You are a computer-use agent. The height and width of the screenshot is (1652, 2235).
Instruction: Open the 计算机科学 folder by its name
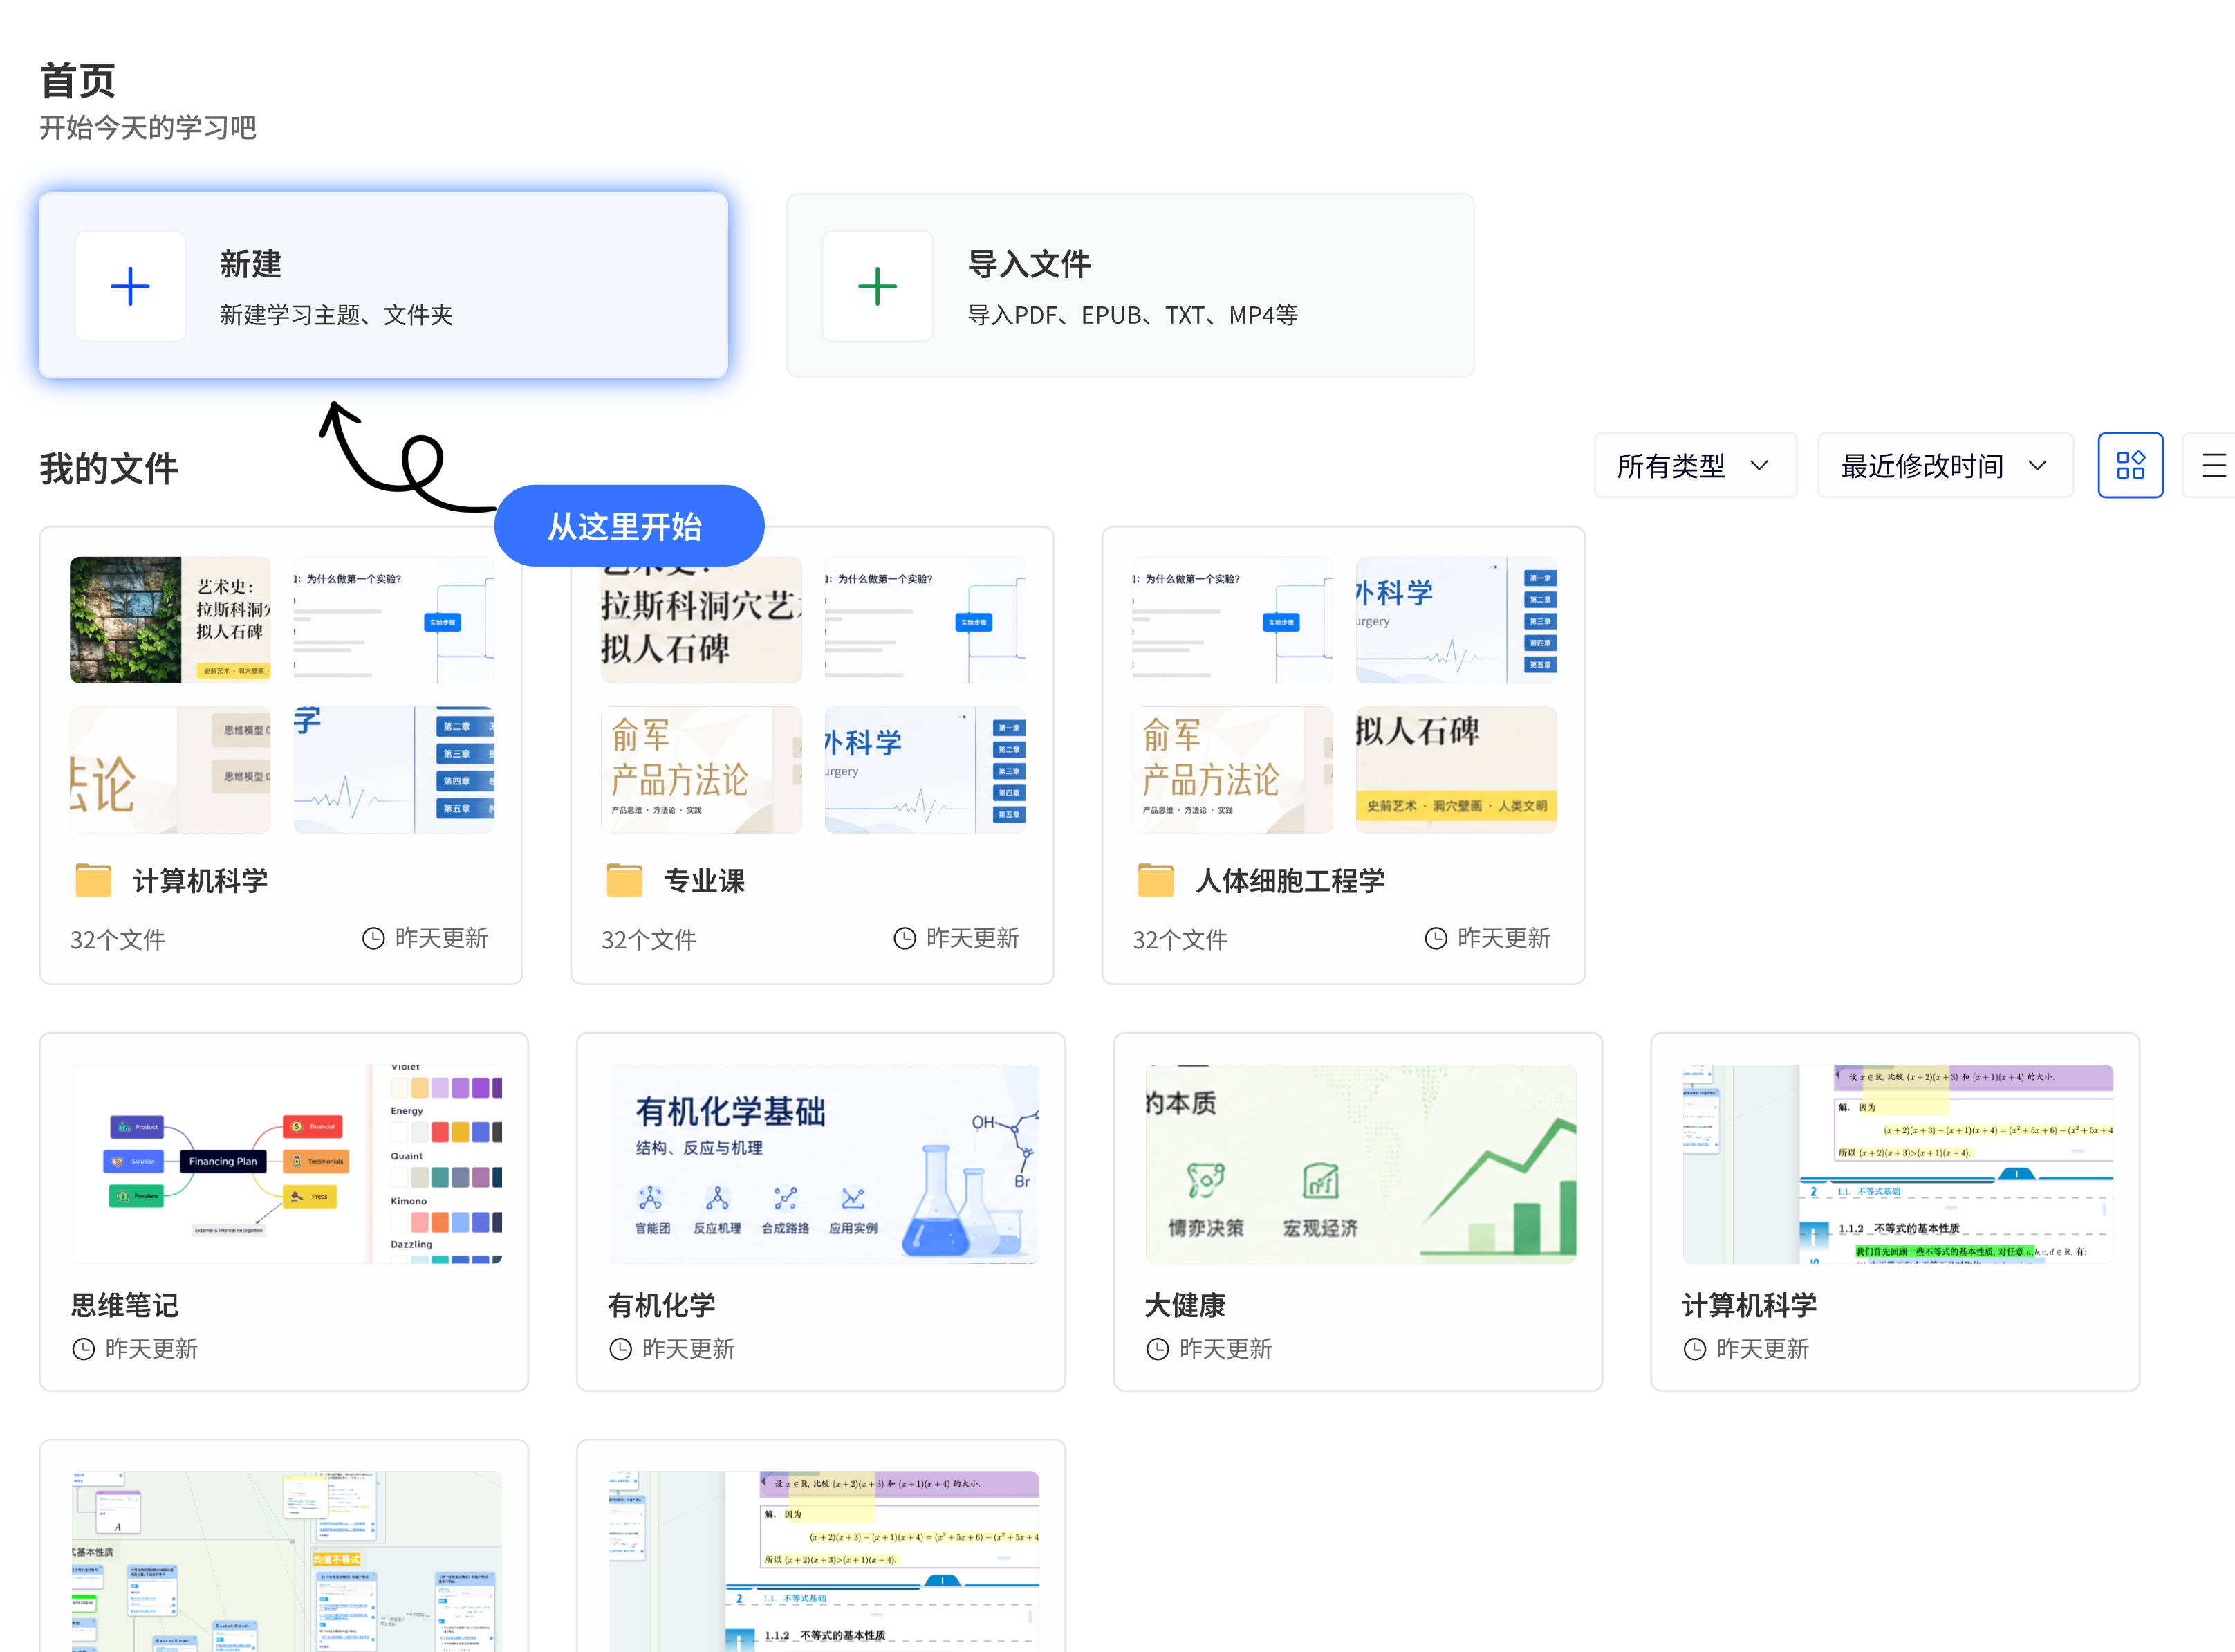click(x=200, y=881)
